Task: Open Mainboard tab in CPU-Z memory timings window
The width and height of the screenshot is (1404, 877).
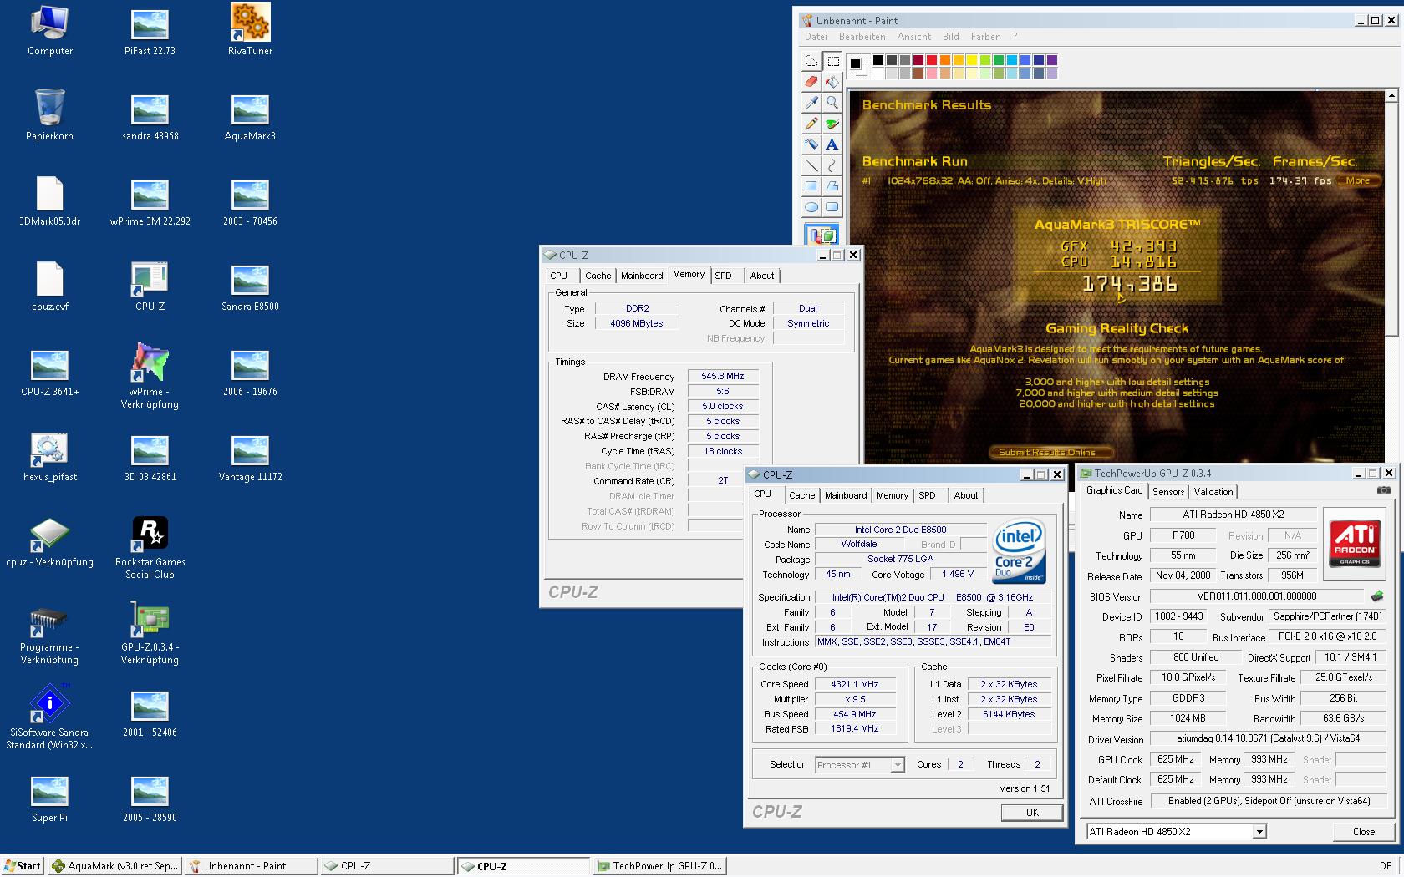Action: [642, 276]
